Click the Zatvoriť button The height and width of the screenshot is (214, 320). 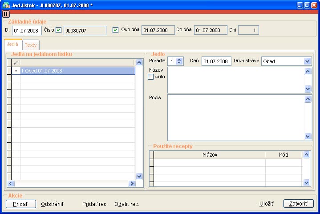pos(299,204)
